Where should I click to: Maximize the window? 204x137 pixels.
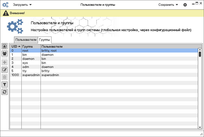197,3
